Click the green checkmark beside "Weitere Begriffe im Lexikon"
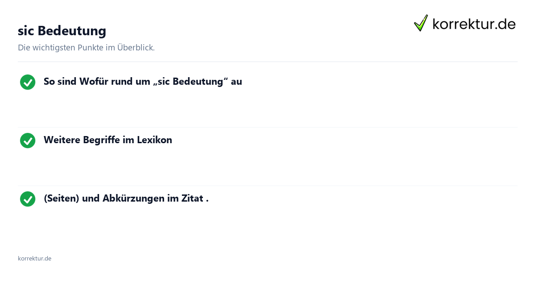Viewport: 535px width, 281px height. point(28,140)
